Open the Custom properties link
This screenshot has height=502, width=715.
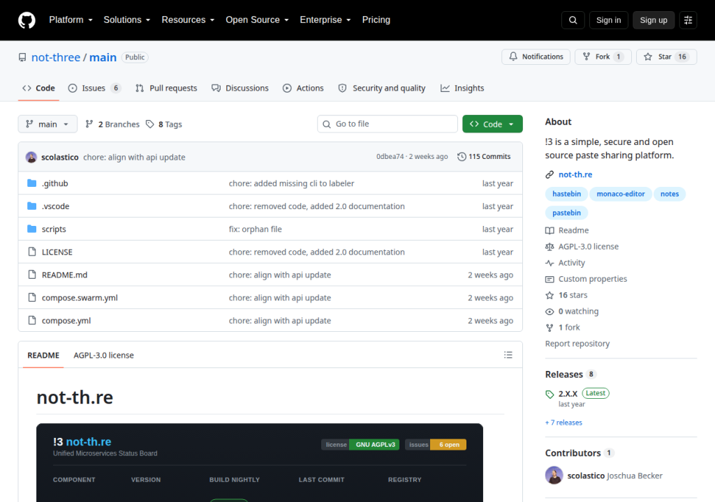click(x=592, y=279)
